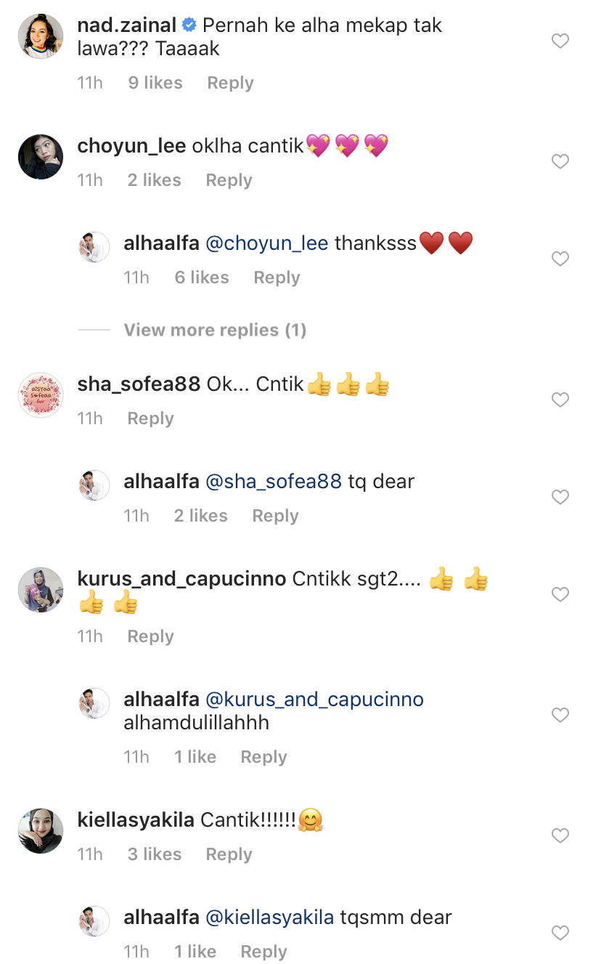Reply to sha_sofea88's comment
Viewport: 601px width, 964px height.
(x=150, y=418)
